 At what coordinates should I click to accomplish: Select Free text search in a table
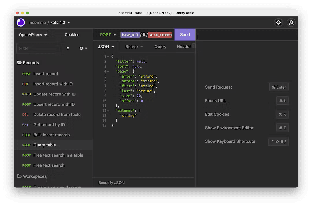point(53,155)
